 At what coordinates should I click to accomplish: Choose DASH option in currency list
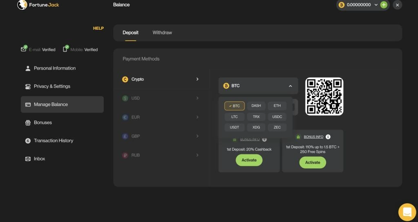pos(256,106)
